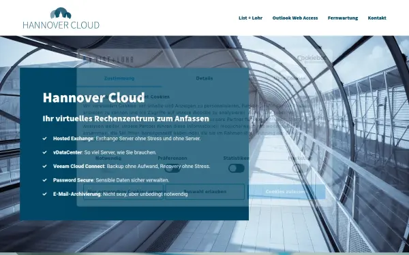Screen dimensions: 409x255
Task: Toggle the Marketing cookie switch
Action: (300, 169)
